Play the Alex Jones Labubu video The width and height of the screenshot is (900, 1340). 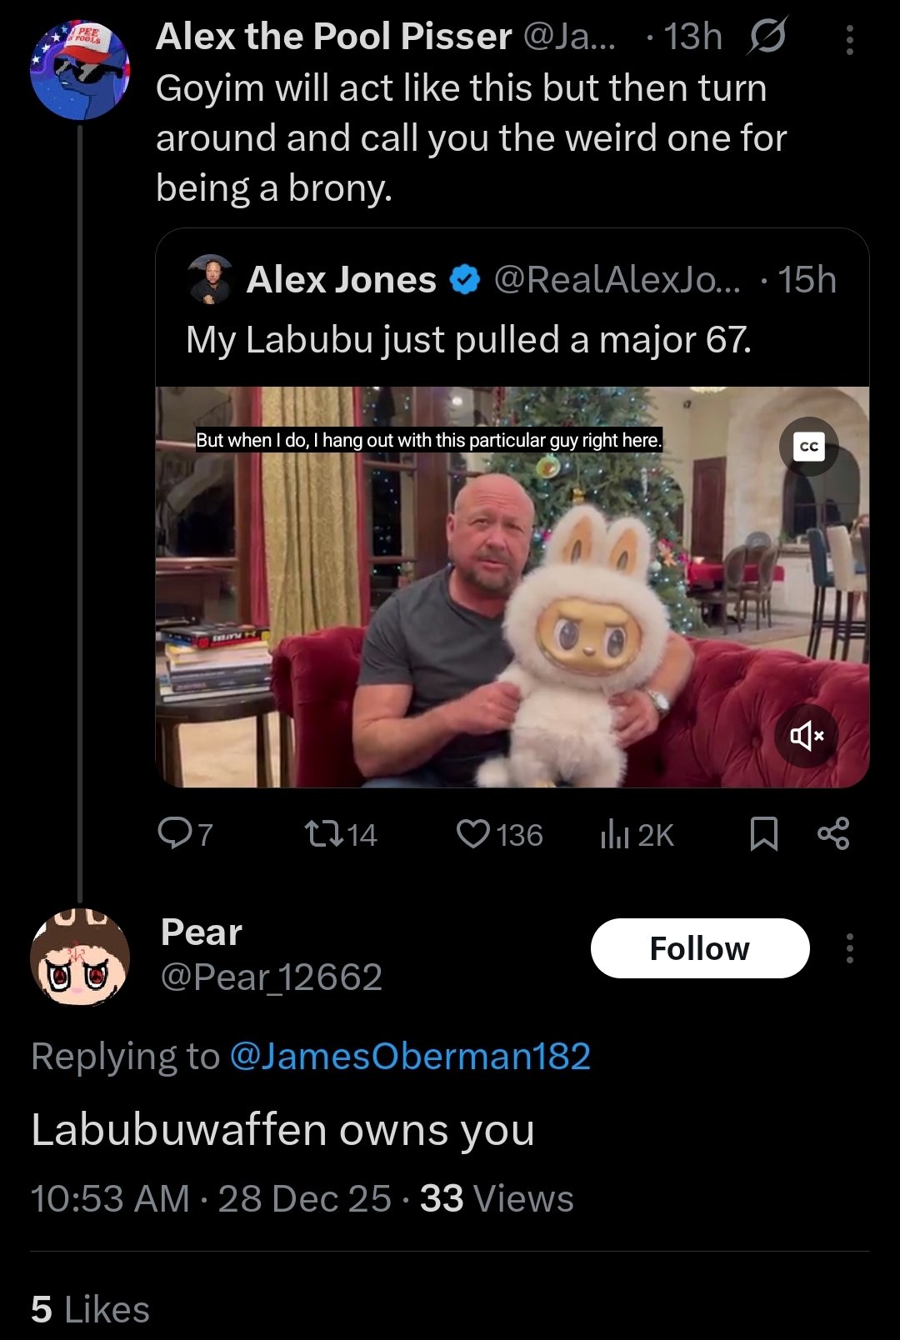[512, 587]
